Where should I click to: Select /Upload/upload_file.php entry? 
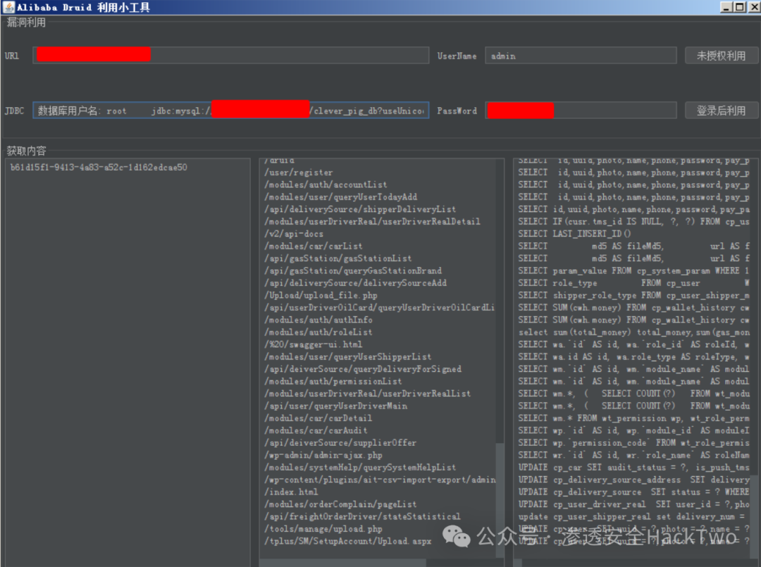coord(321,295)
